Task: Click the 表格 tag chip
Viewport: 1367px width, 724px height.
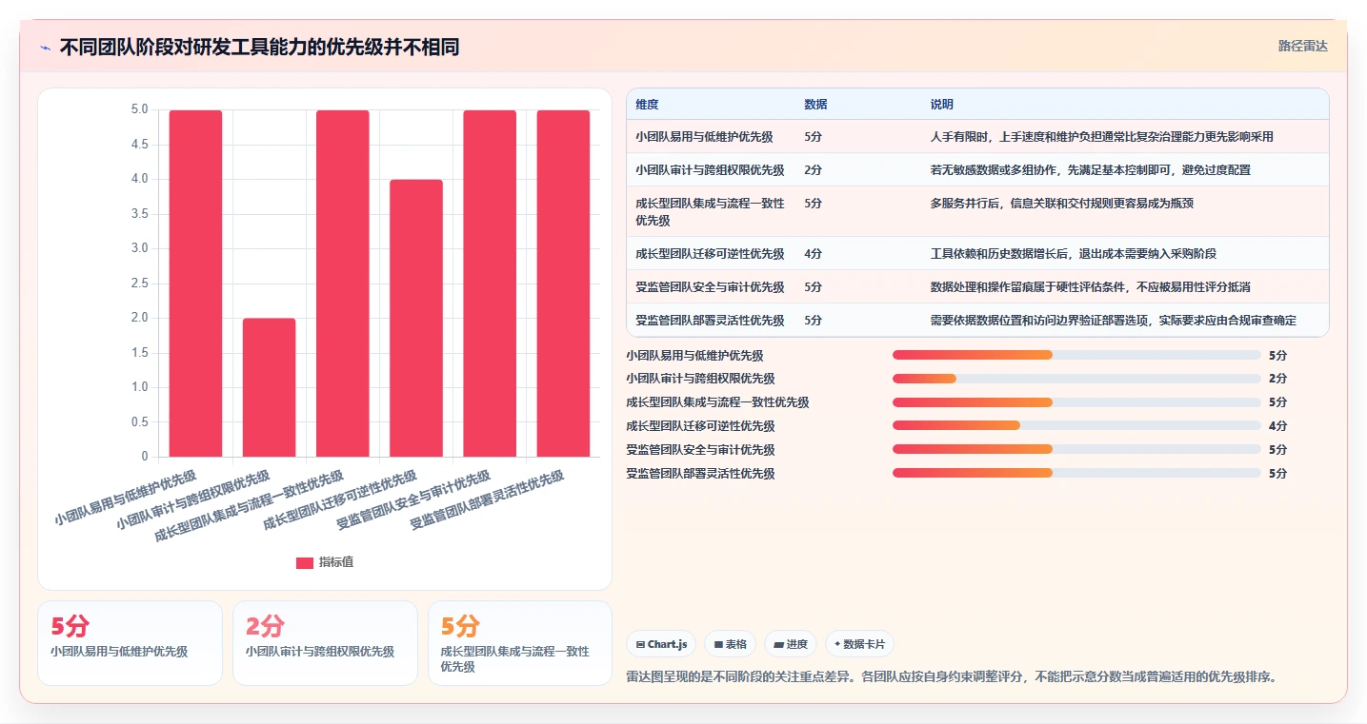Action: (730, 644)
